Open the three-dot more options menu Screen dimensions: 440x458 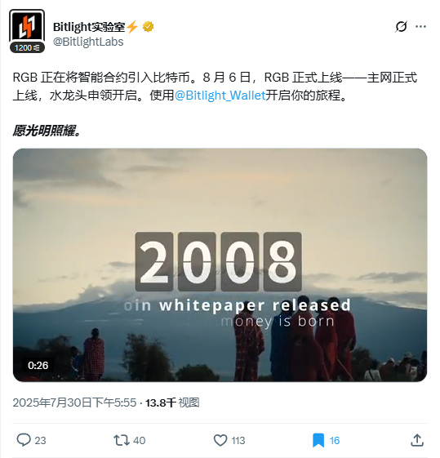[x=420, y=27]
